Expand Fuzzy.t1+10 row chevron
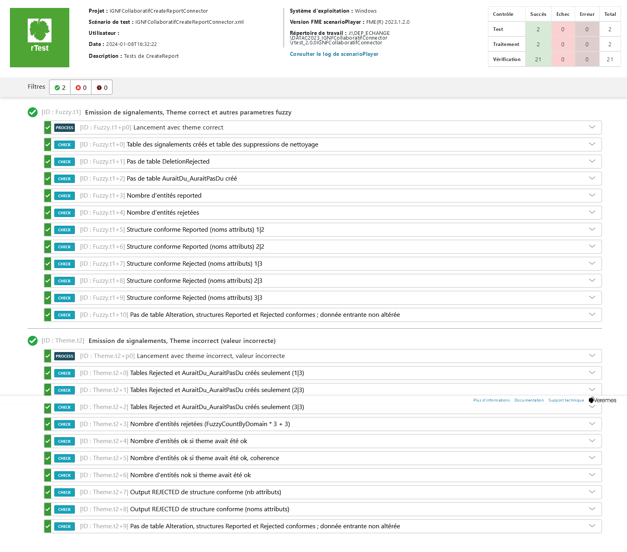The image size is (627, 552). pos(592,314)
